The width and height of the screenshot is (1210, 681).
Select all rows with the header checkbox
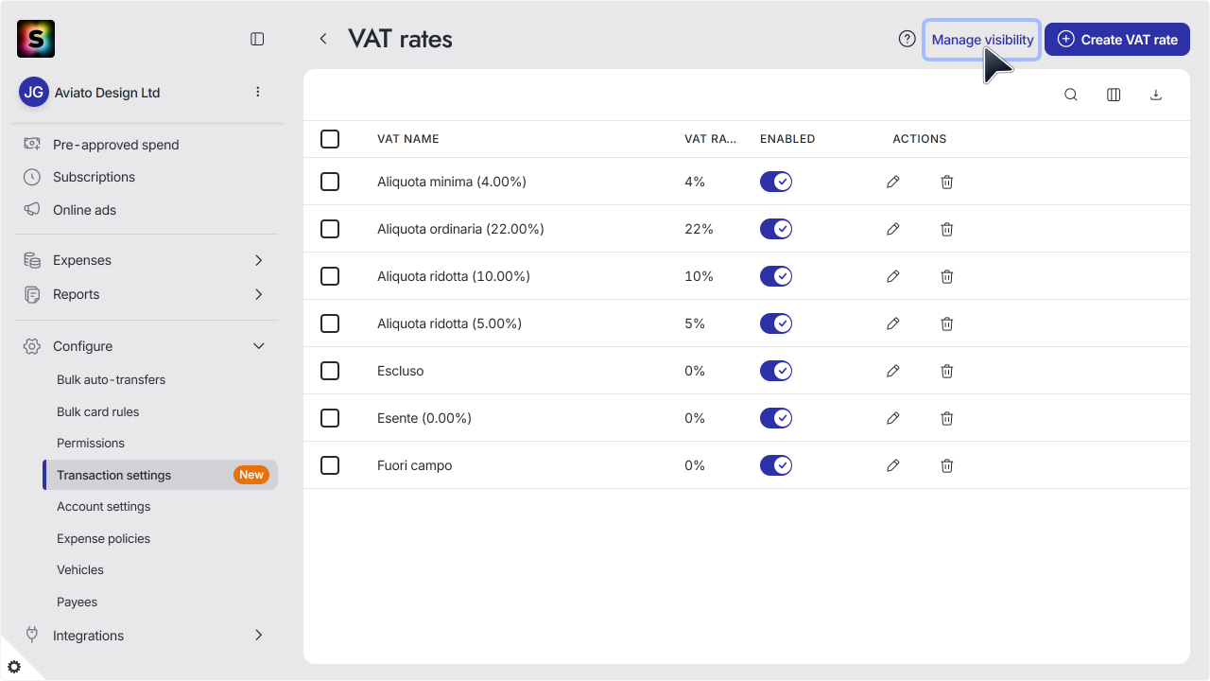click(330, 139)
